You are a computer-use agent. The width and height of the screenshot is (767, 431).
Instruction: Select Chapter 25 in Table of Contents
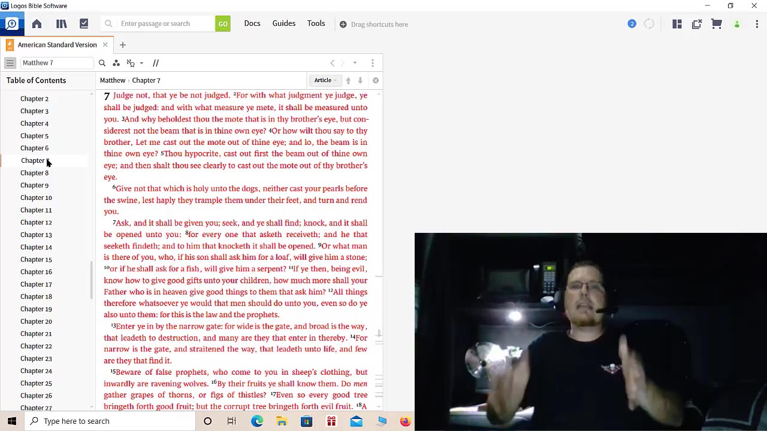pyautogui.click(x=36, y=383)
